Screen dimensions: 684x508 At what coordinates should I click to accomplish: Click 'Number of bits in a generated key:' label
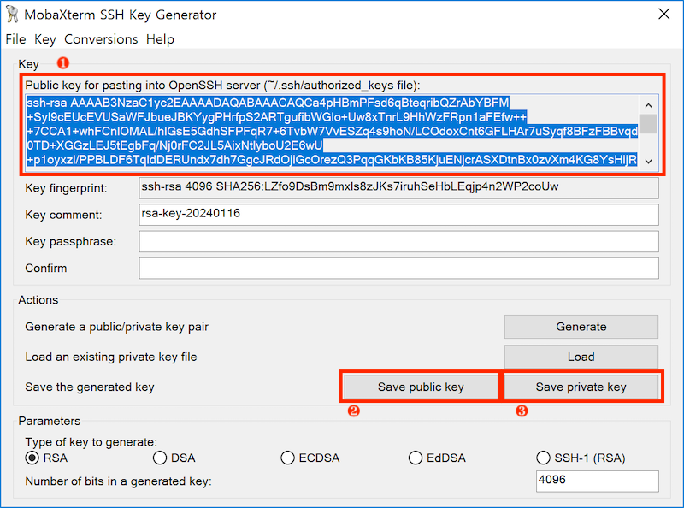[x=118, y=481]
